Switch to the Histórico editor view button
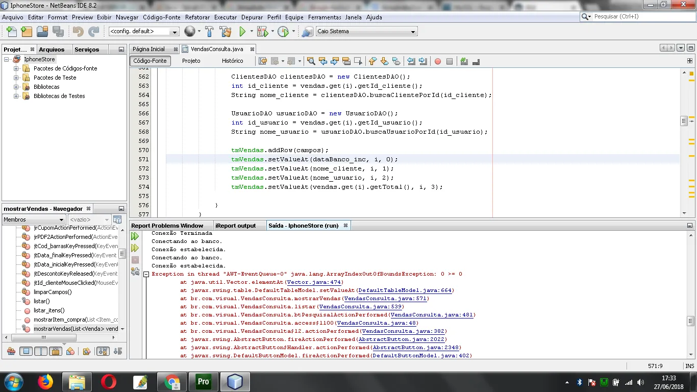 click(x=232, y=61)
